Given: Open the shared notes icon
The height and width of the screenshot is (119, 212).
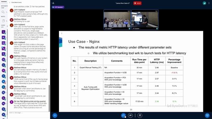Looking at the screenshot, I should (3, 20).
